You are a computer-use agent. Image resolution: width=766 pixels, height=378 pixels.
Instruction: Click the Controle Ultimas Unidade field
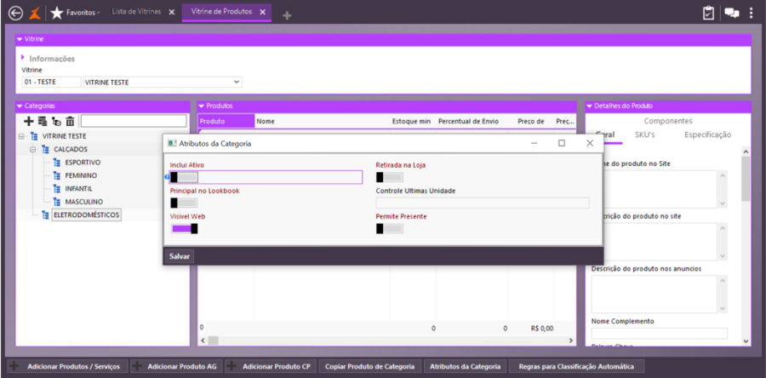[x=483, y=203]
